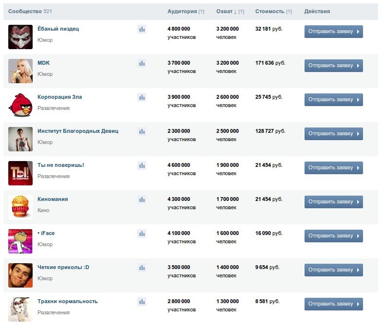Click help mark next to Стоимость
This screenshot has height=326, width=382.
point(289,12)
